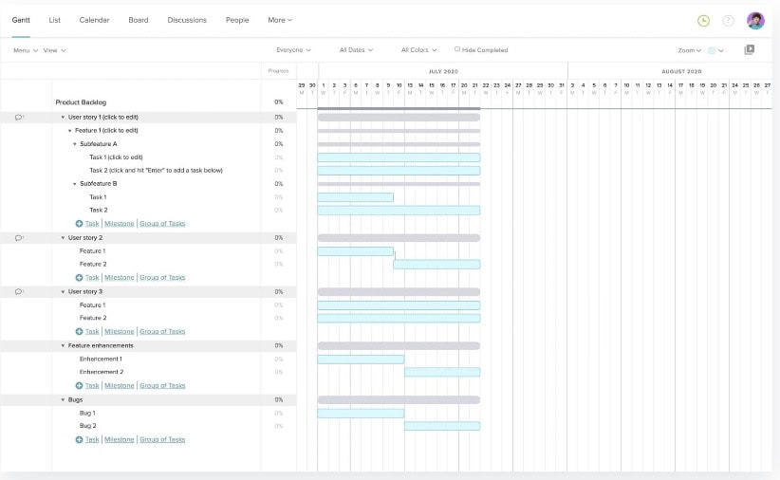The height and width of the screenshot is (480, 780).
Task: Switch to the Discussions tab
Action: click(187, 20)
